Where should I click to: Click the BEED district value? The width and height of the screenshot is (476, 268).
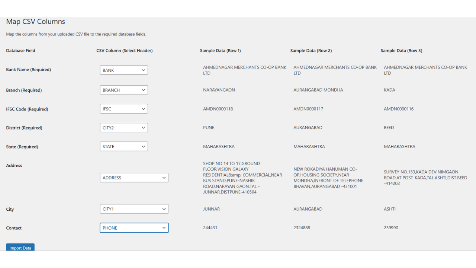click(x=389, y=127)
